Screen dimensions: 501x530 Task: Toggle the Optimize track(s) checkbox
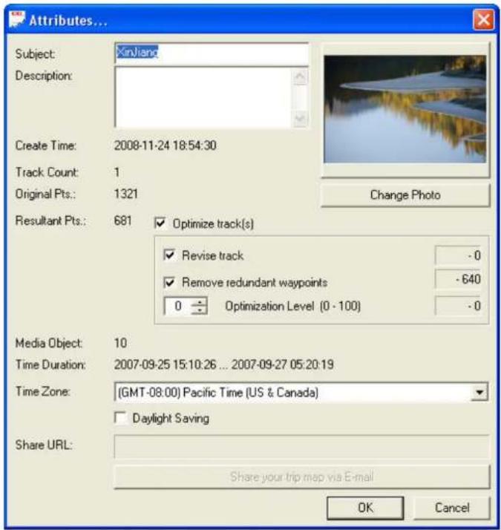click(x=160, y=223)
